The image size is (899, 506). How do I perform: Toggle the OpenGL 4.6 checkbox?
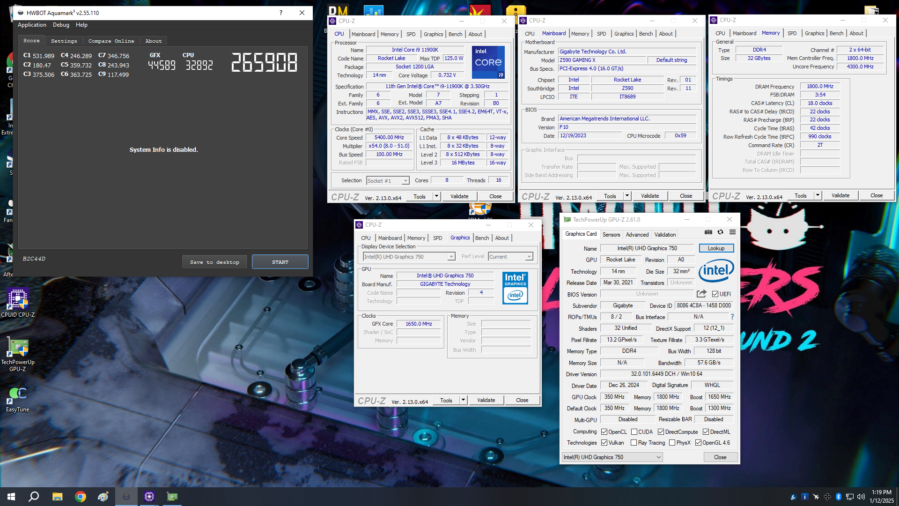[x=698, y=443]
